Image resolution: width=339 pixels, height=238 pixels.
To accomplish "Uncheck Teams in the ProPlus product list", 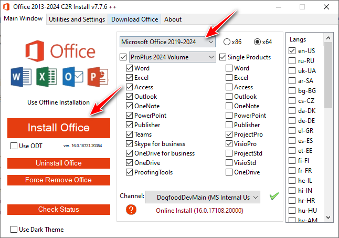I will tap(129, 134).
